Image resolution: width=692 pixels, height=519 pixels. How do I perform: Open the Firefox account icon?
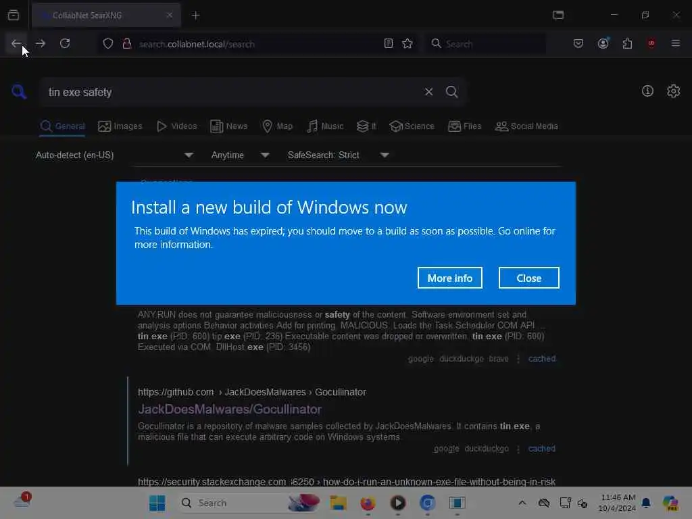pyautogui.click(x=603, y=43)
